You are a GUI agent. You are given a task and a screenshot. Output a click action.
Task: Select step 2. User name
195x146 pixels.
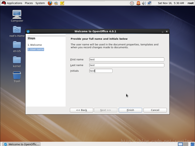(x=36, y=49)
